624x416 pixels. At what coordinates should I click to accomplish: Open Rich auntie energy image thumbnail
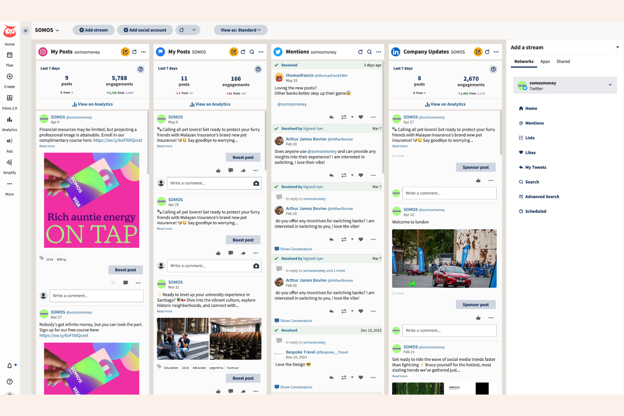click(91, 200)
